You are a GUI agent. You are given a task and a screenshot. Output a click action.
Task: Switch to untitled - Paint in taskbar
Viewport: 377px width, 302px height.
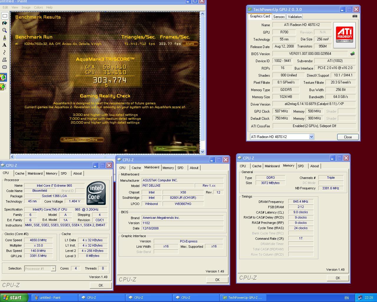[x=54, y=298]
